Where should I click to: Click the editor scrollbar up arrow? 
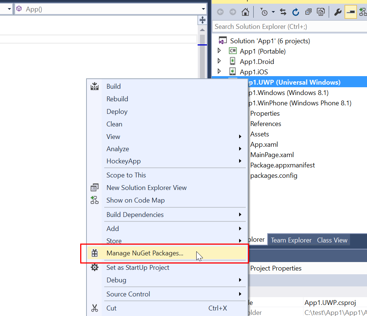(203, 30)
